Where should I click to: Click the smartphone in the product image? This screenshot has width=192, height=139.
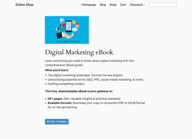pyautogui.click(x=69, y=26)
